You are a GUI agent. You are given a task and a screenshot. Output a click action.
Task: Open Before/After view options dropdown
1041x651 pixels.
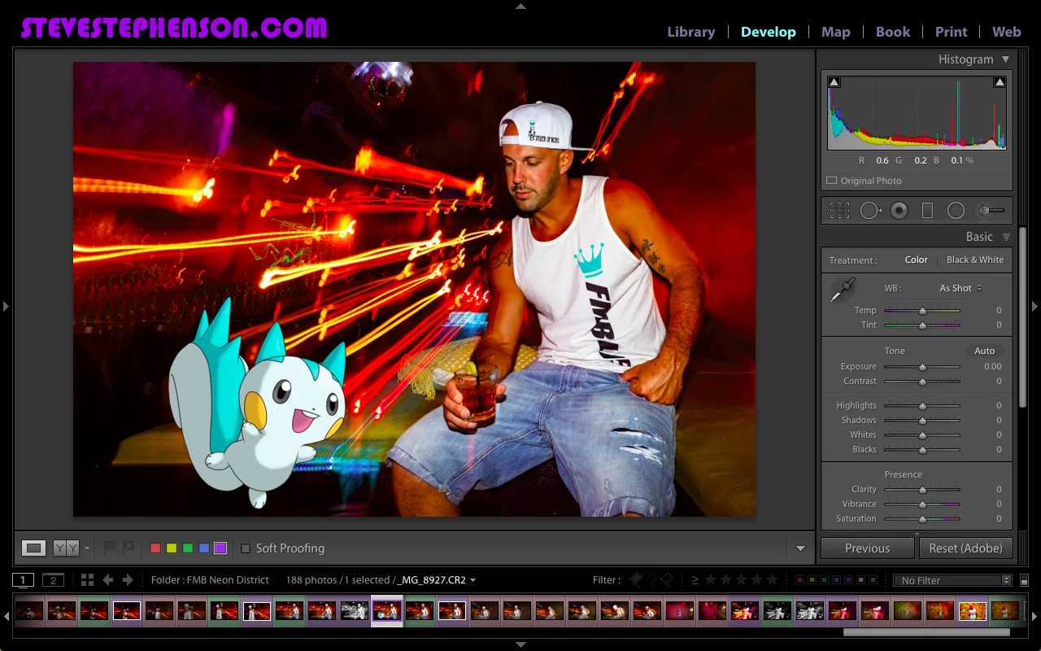tap(87, 548)
